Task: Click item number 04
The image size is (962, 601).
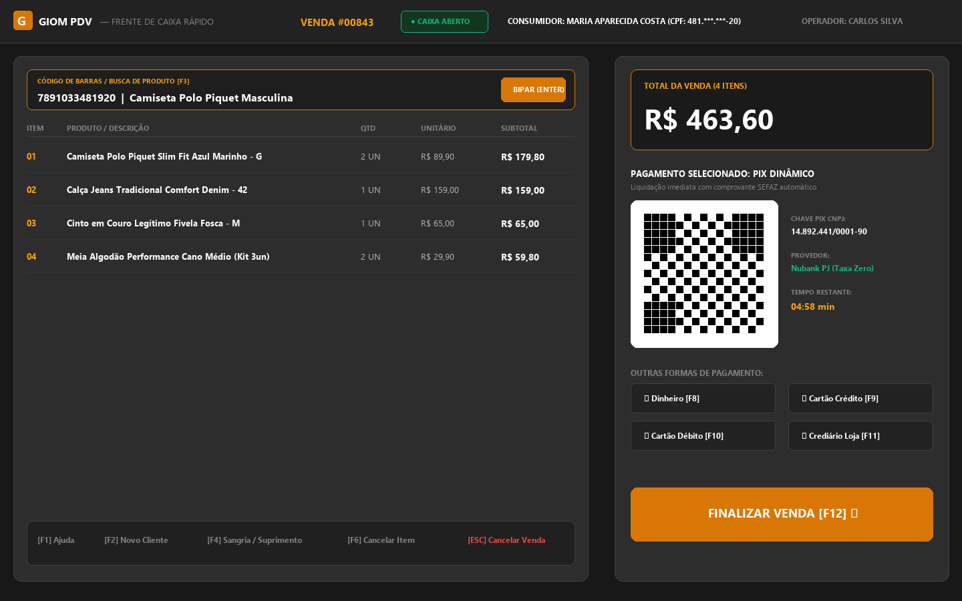Action: click(31, 256)
